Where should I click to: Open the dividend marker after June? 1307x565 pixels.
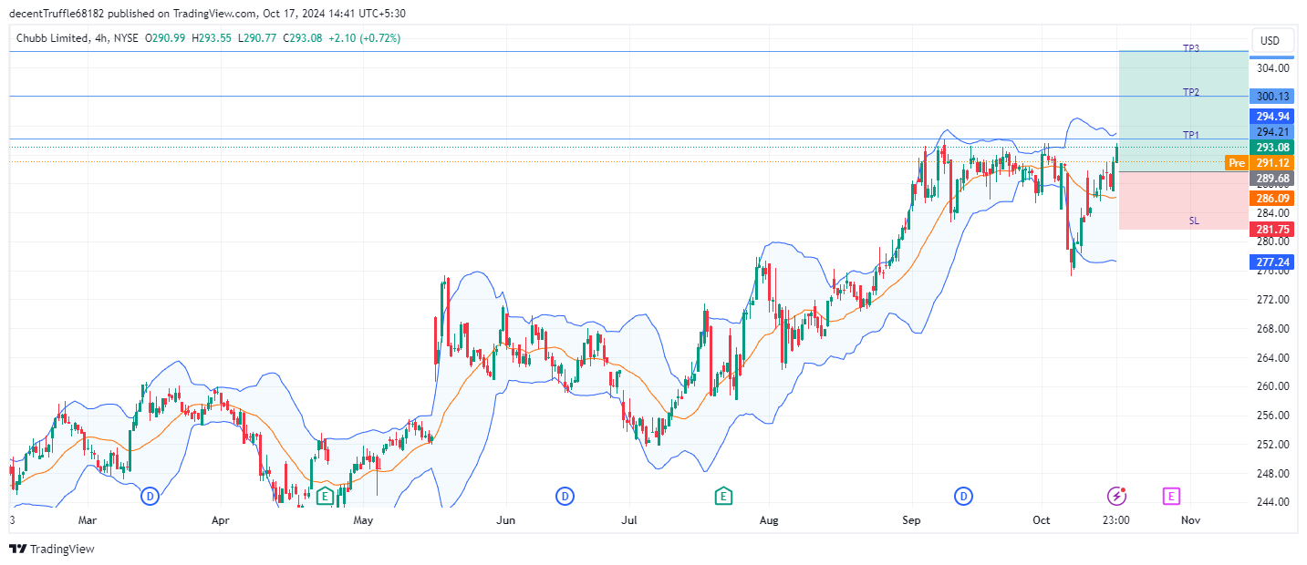tap(565, 497)
